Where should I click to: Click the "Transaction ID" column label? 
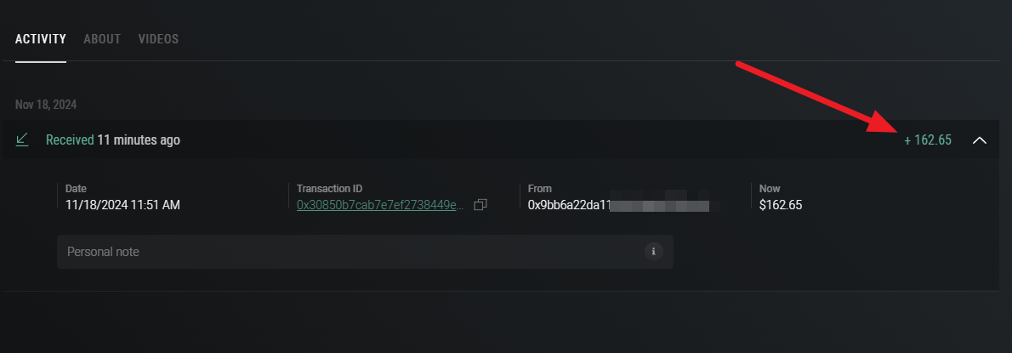330,188
